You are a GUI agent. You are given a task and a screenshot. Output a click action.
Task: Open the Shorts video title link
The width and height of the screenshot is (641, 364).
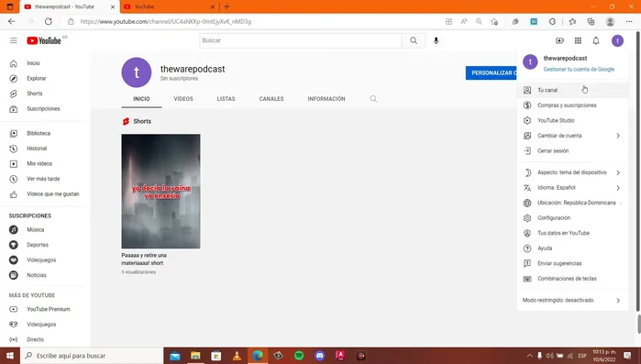pyautogui.click(x=144, y=259)
